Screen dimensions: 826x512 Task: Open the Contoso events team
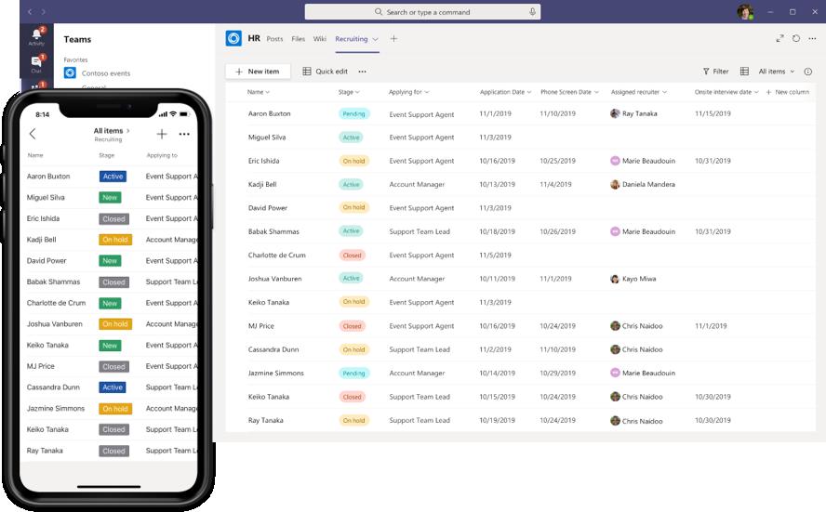point(106,73)
